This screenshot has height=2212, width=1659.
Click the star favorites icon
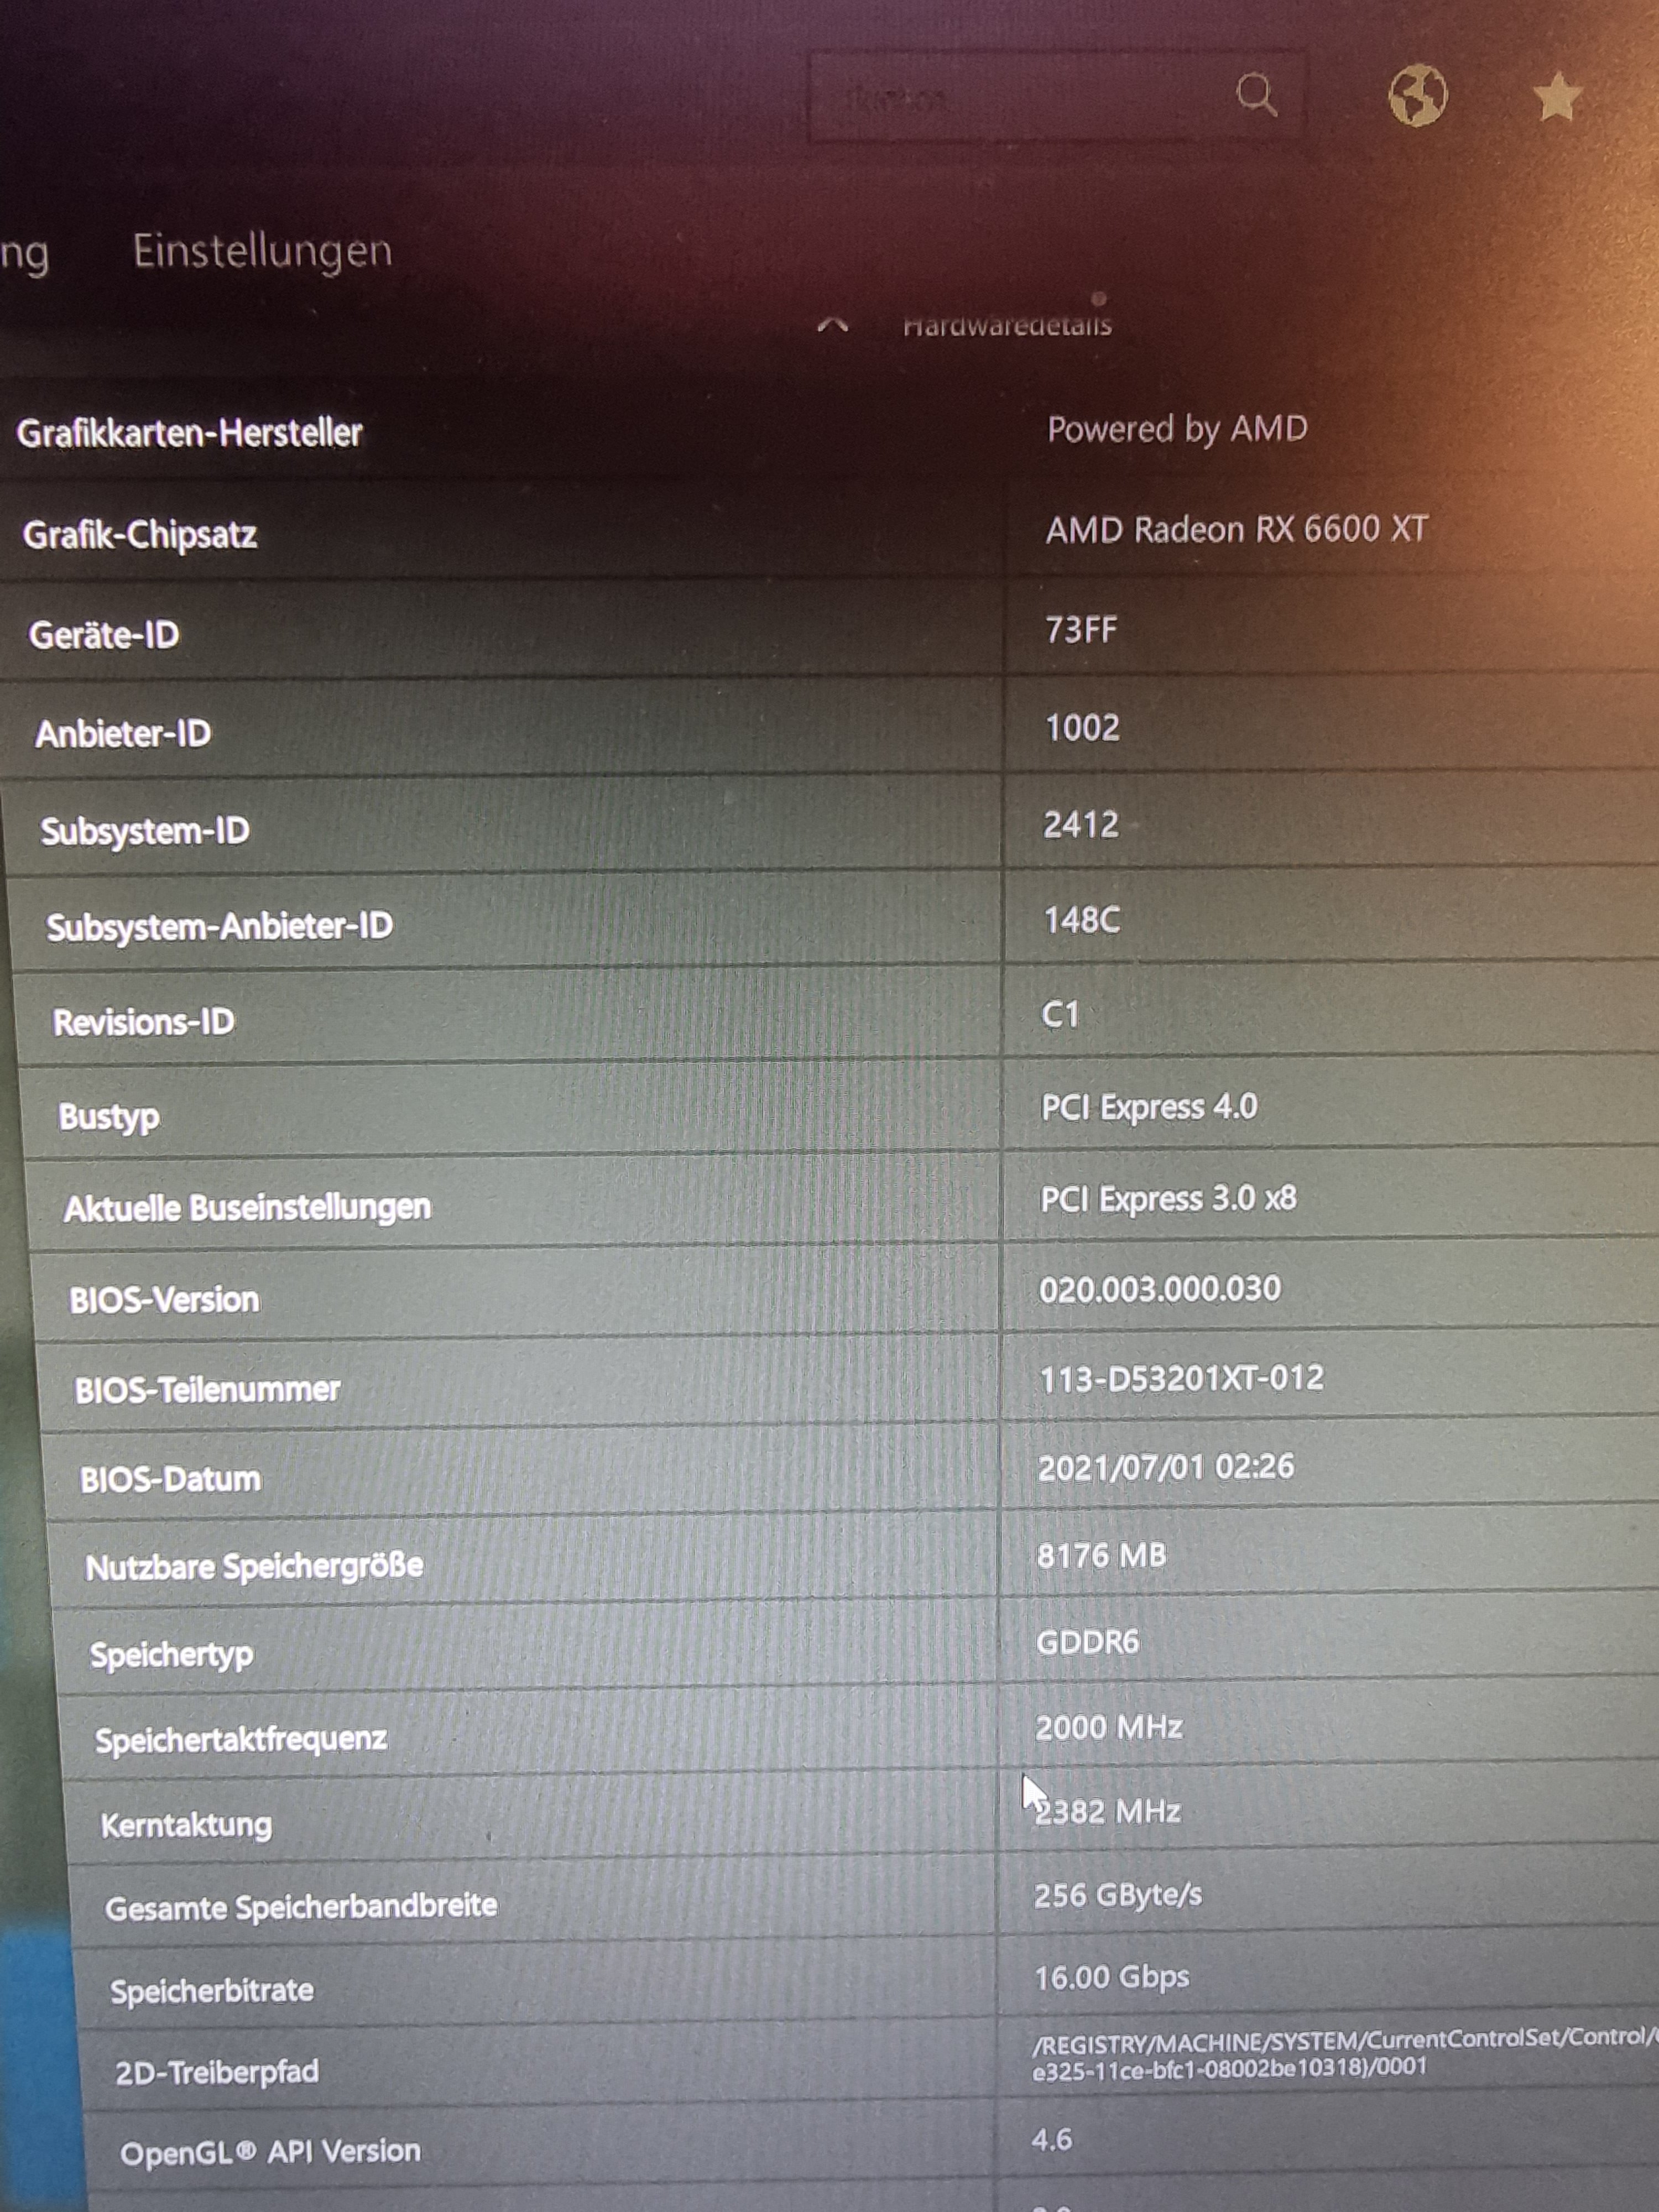tap(1556, 98)
